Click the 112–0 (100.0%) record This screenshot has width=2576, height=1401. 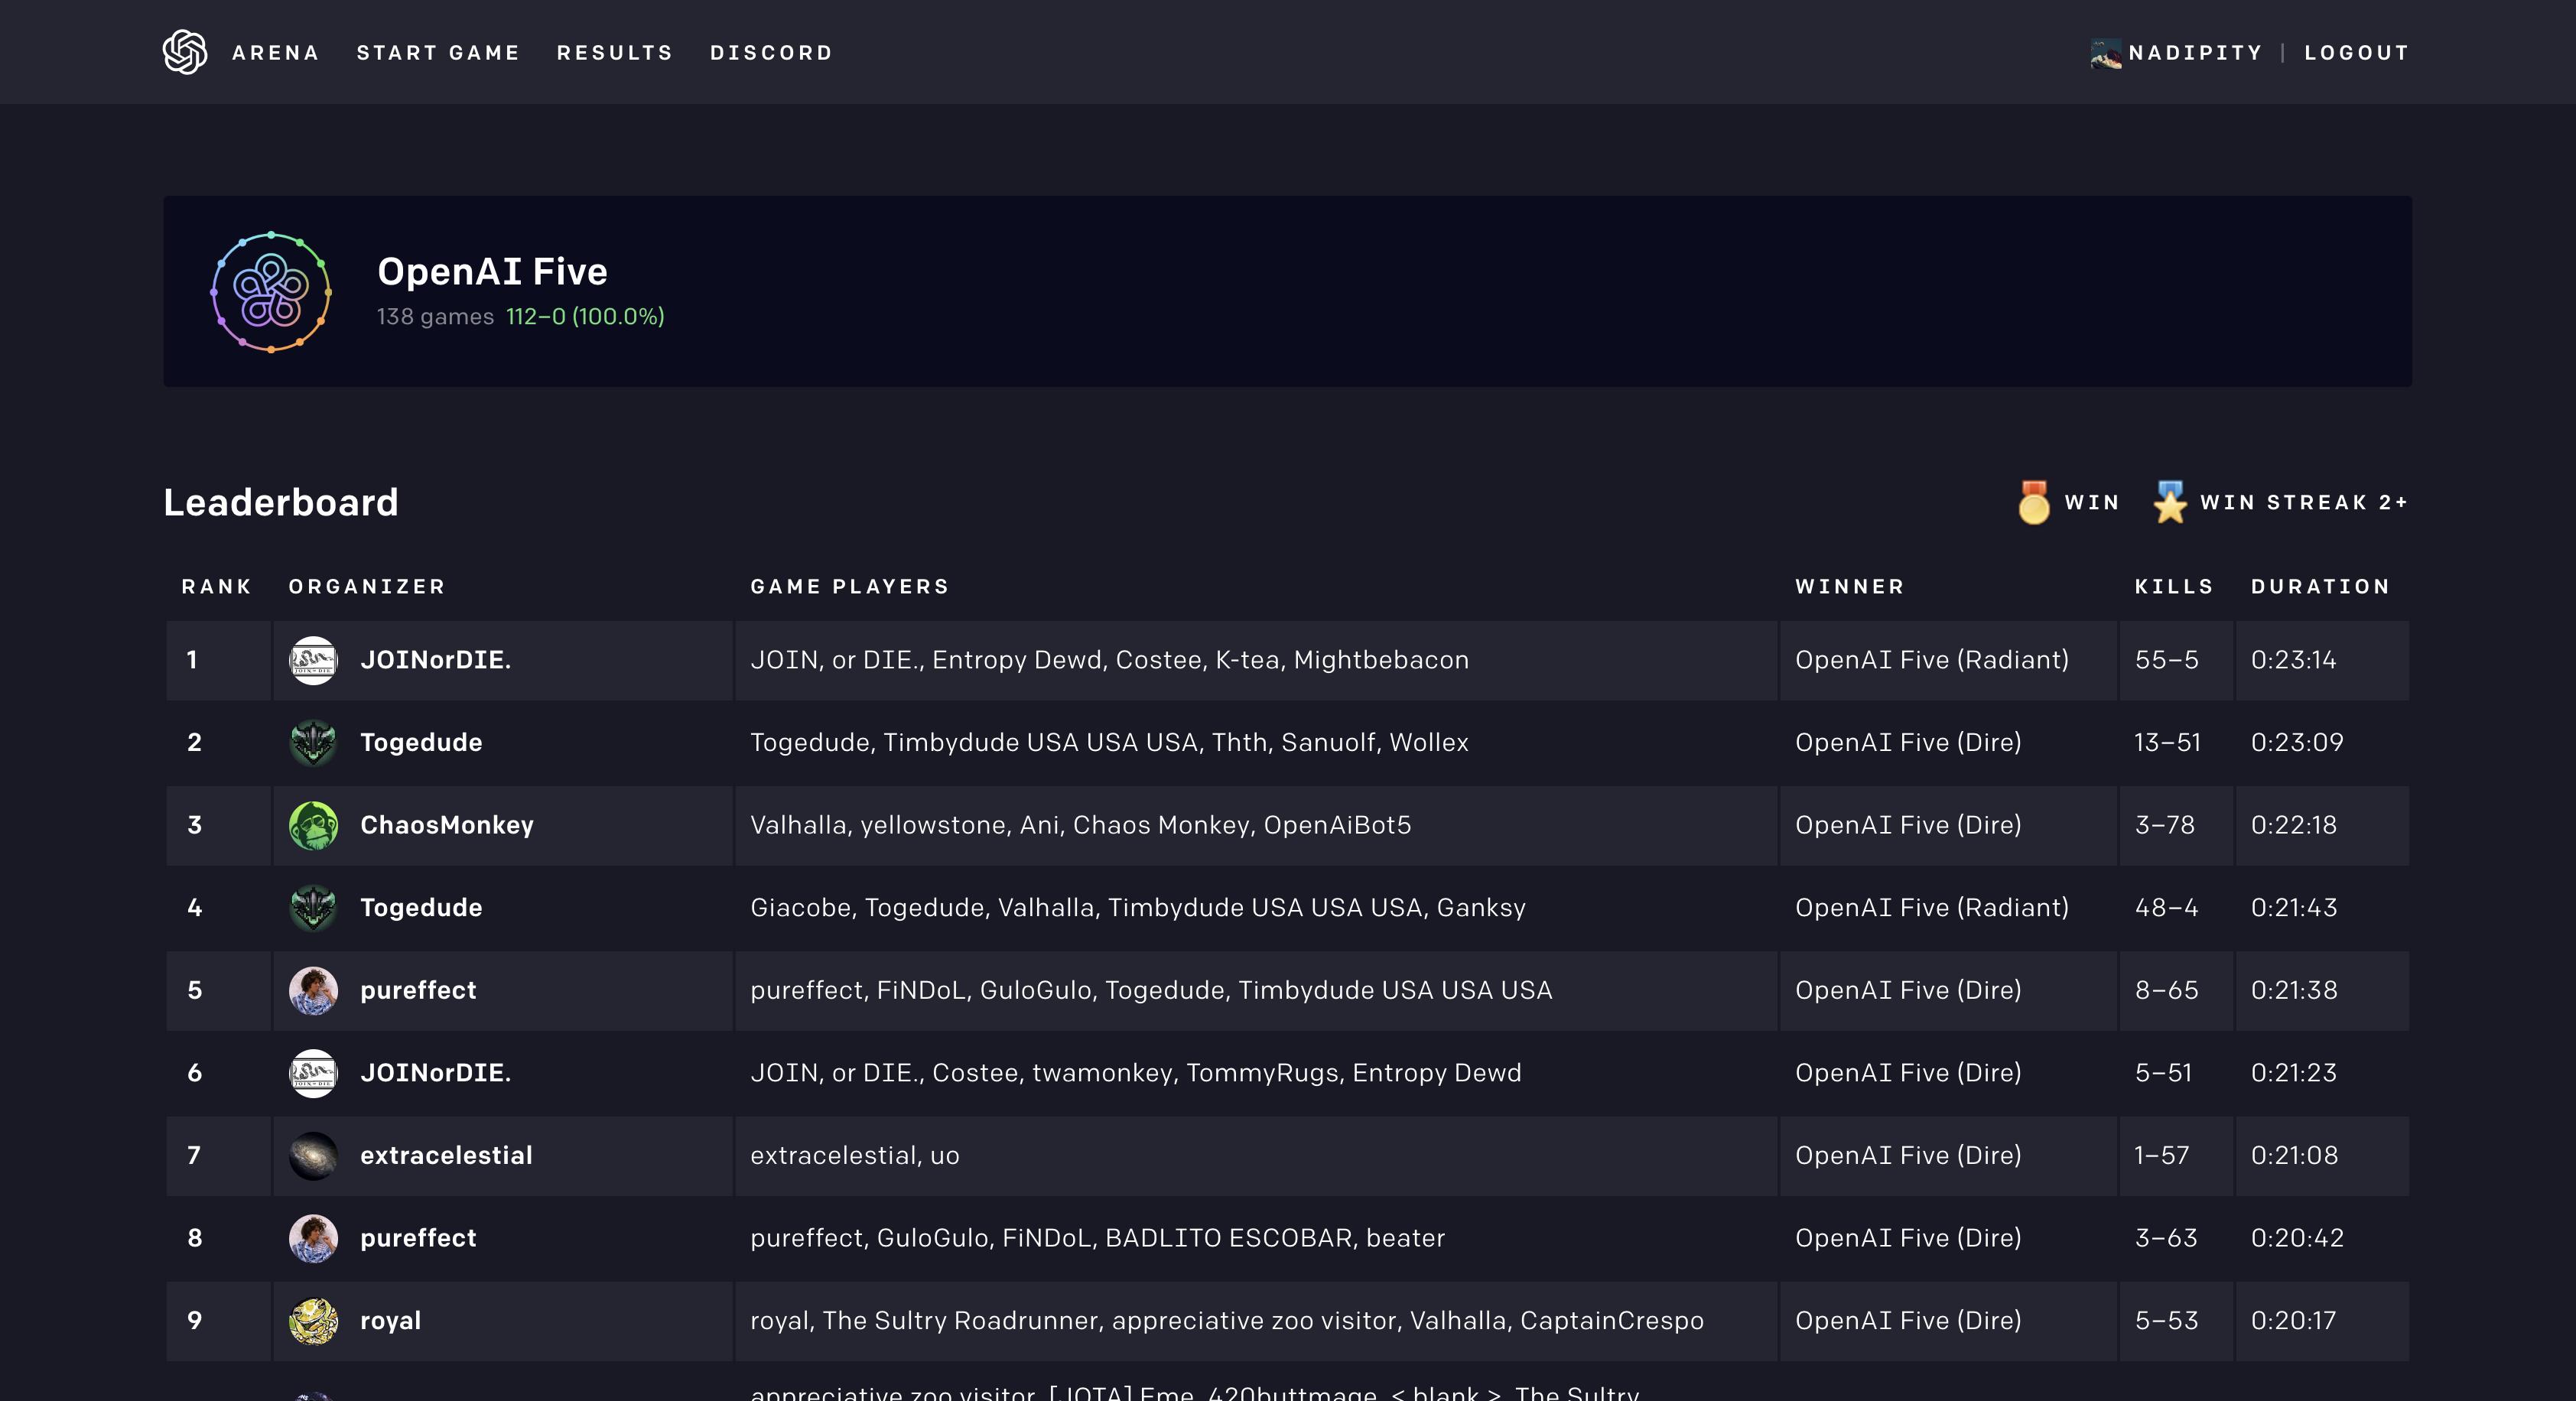pyautogui.click(x=585, y=317)
